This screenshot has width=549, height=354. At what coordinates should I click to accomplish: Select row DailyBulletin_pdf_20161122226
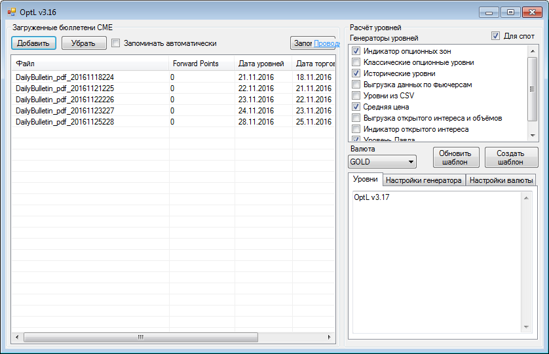65,100
